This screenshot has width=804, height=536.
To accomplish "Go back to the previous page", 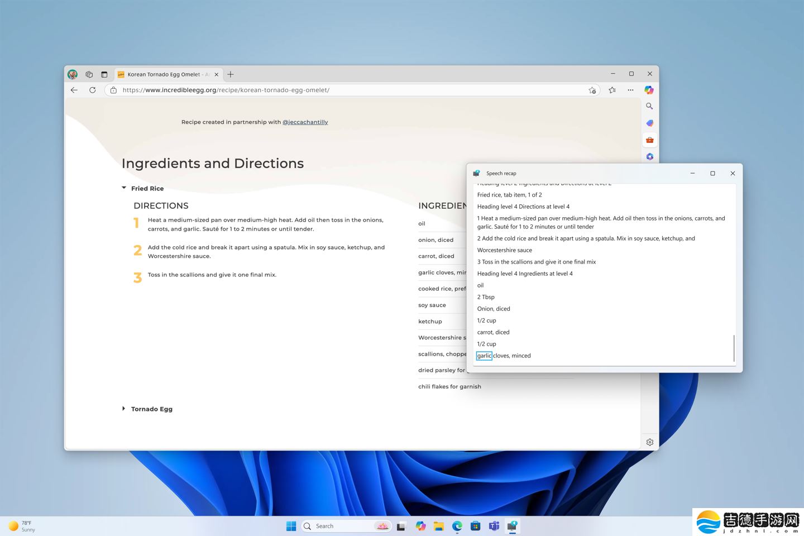I will [x=74, y=90].
